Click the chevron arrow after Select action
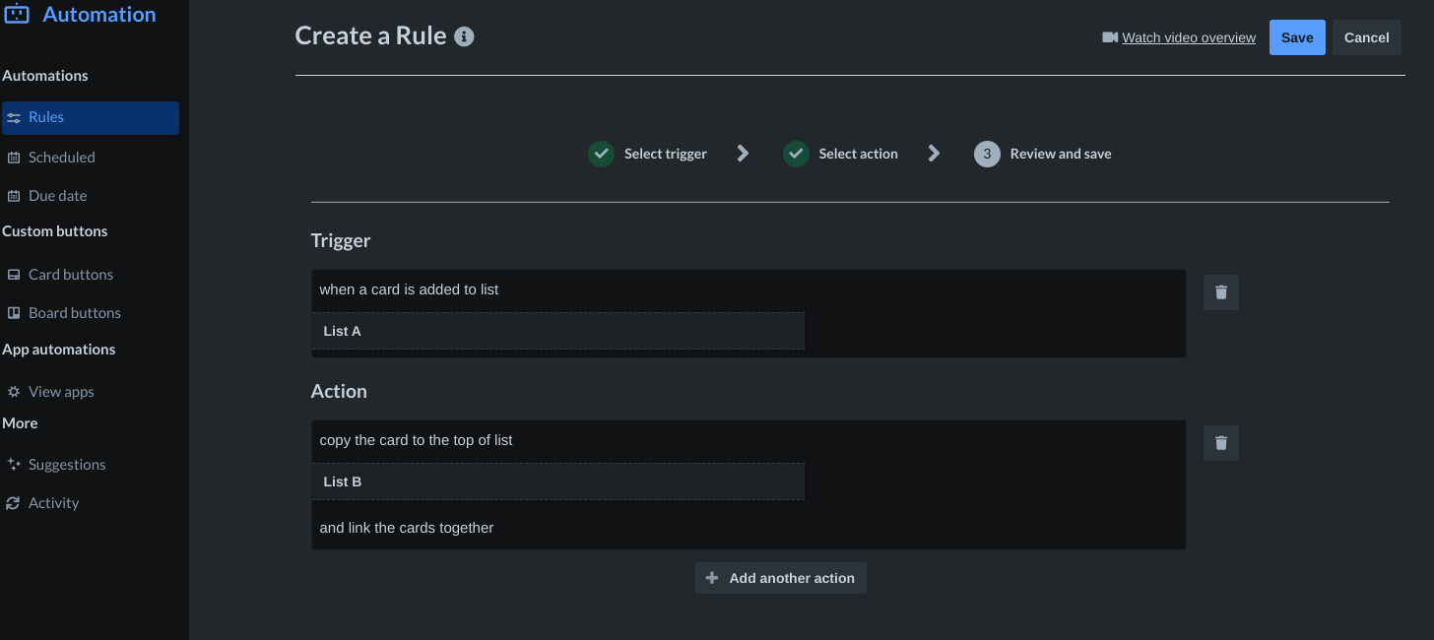This screenshot has height=640, width=1434. click(x=935, y=154)
